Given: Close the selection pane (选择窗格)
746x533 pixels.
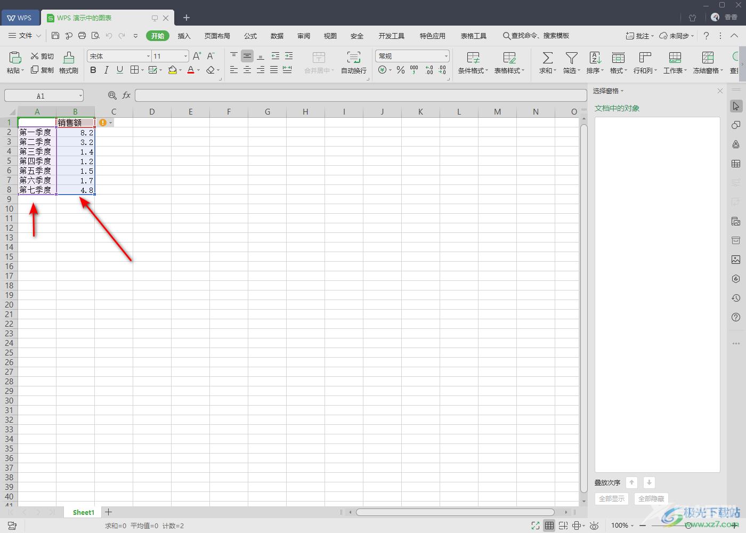Looking at the screenshot, I should click(720, 91).
